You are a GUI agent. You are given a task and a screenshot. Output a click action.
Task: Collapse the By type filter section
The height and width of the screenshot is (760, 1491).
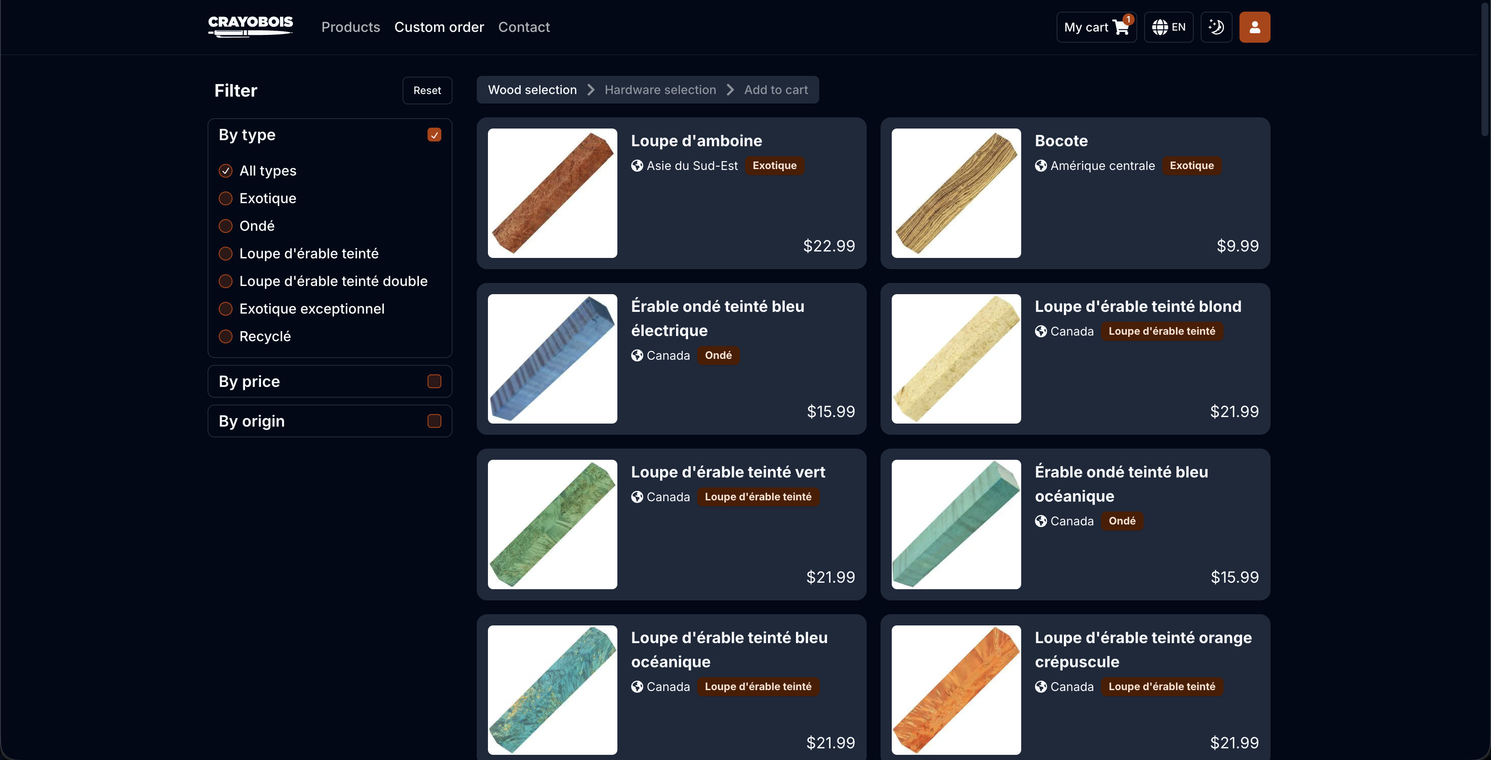tap(247, 134)
